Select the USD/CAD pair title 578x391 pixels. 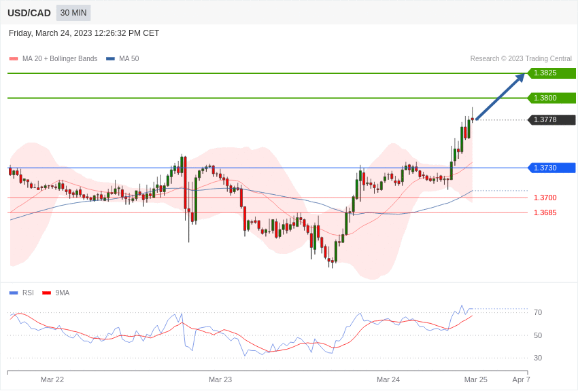click(x=29, y=14)
